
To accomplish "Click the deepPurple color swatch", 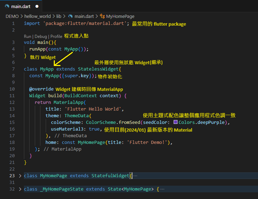I will (175, 122).
